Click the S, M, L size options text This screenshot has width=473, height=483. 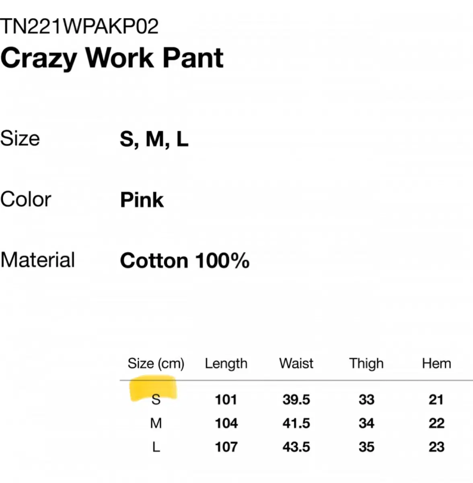pyautogui.click(x=154, y=139)
